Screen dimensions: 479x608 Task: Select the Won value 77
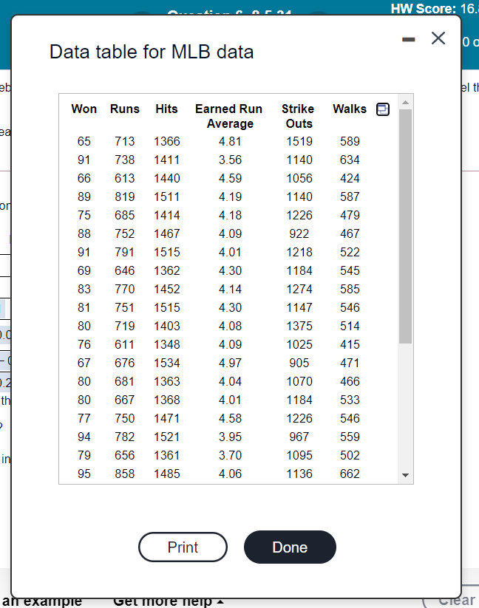[84, 418]
